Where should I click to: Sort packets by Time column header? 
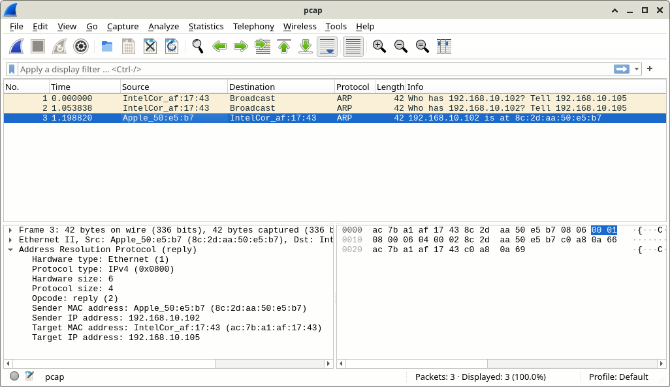[x=85, y=87]
